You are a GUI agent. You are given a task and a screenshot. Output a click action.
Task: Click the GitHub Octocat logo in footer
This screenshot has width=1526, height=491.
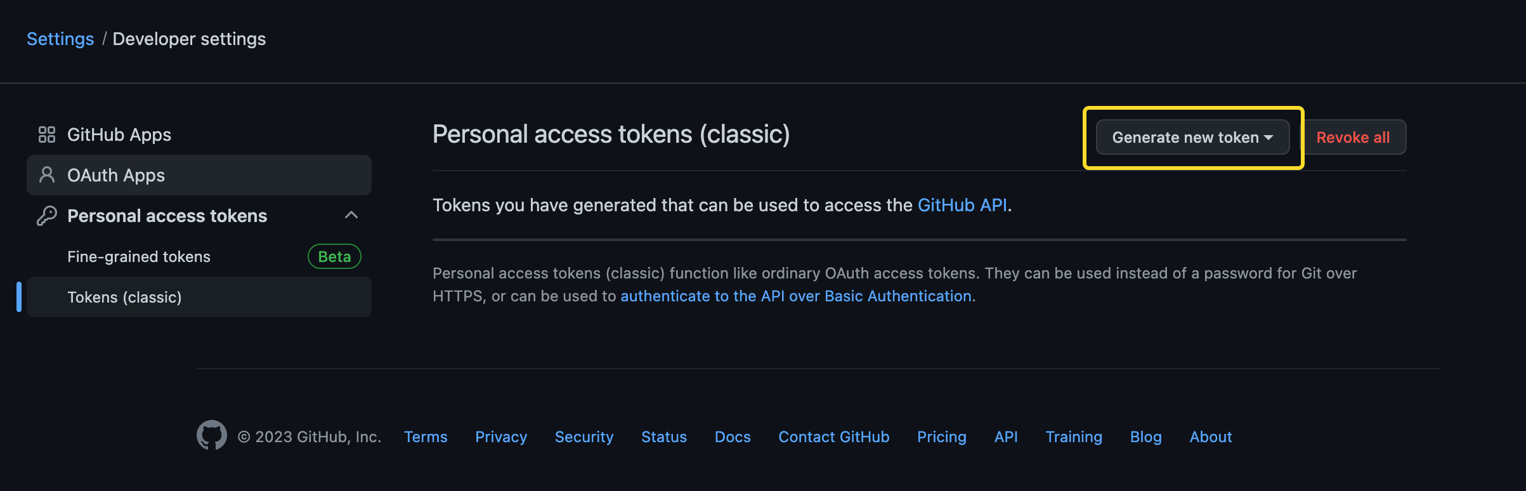point(212,436)
